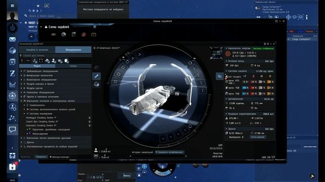Click the first faction icon under Схема кораблей
This screenshot has height=182, width=325.
pos(53,34)
